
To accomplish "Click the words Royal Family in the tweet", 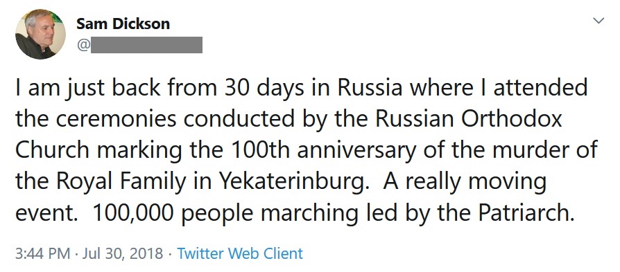I will coord(121,181).
